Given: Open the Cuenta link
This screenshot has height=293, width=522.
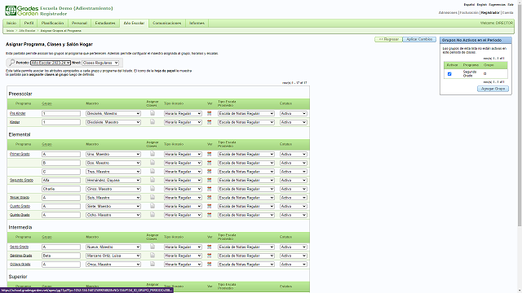Looking at the screenshot, I should (x=507, y=13).
